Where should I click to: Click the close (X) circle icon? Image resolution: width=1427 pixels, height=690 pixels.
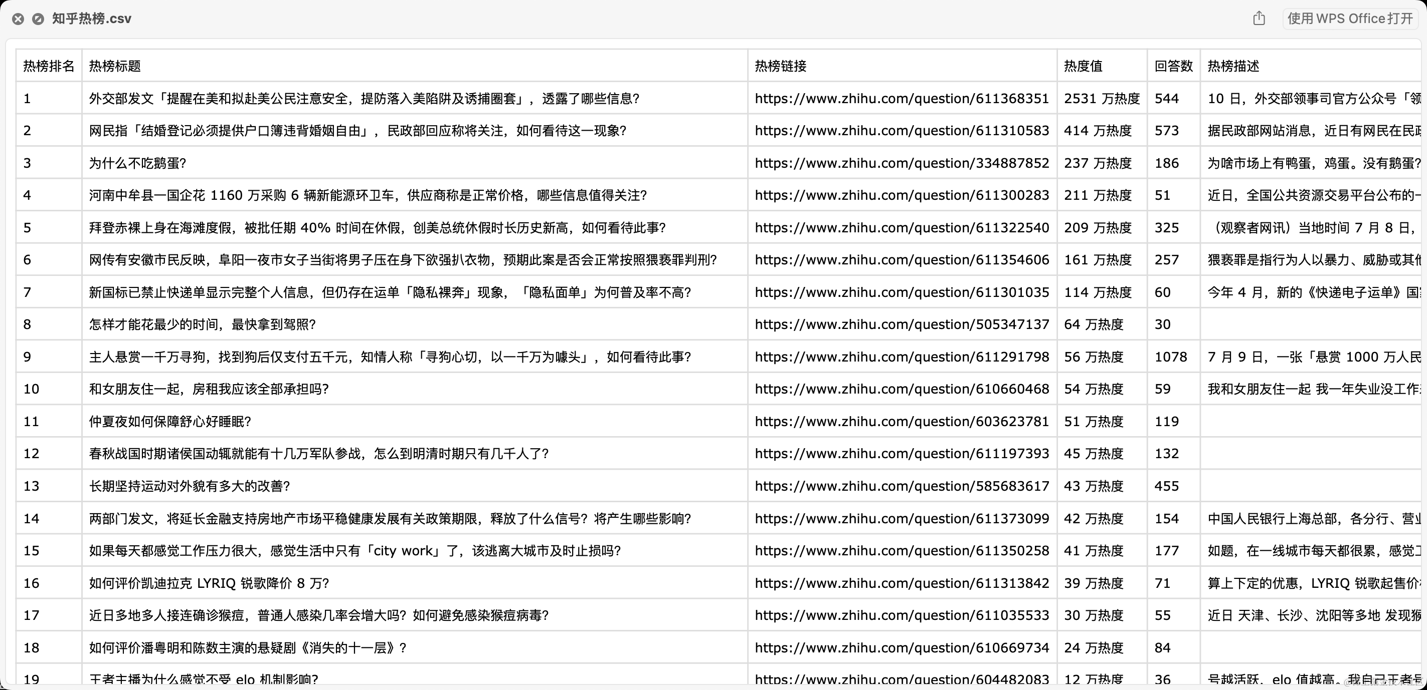tap(18, 18)
